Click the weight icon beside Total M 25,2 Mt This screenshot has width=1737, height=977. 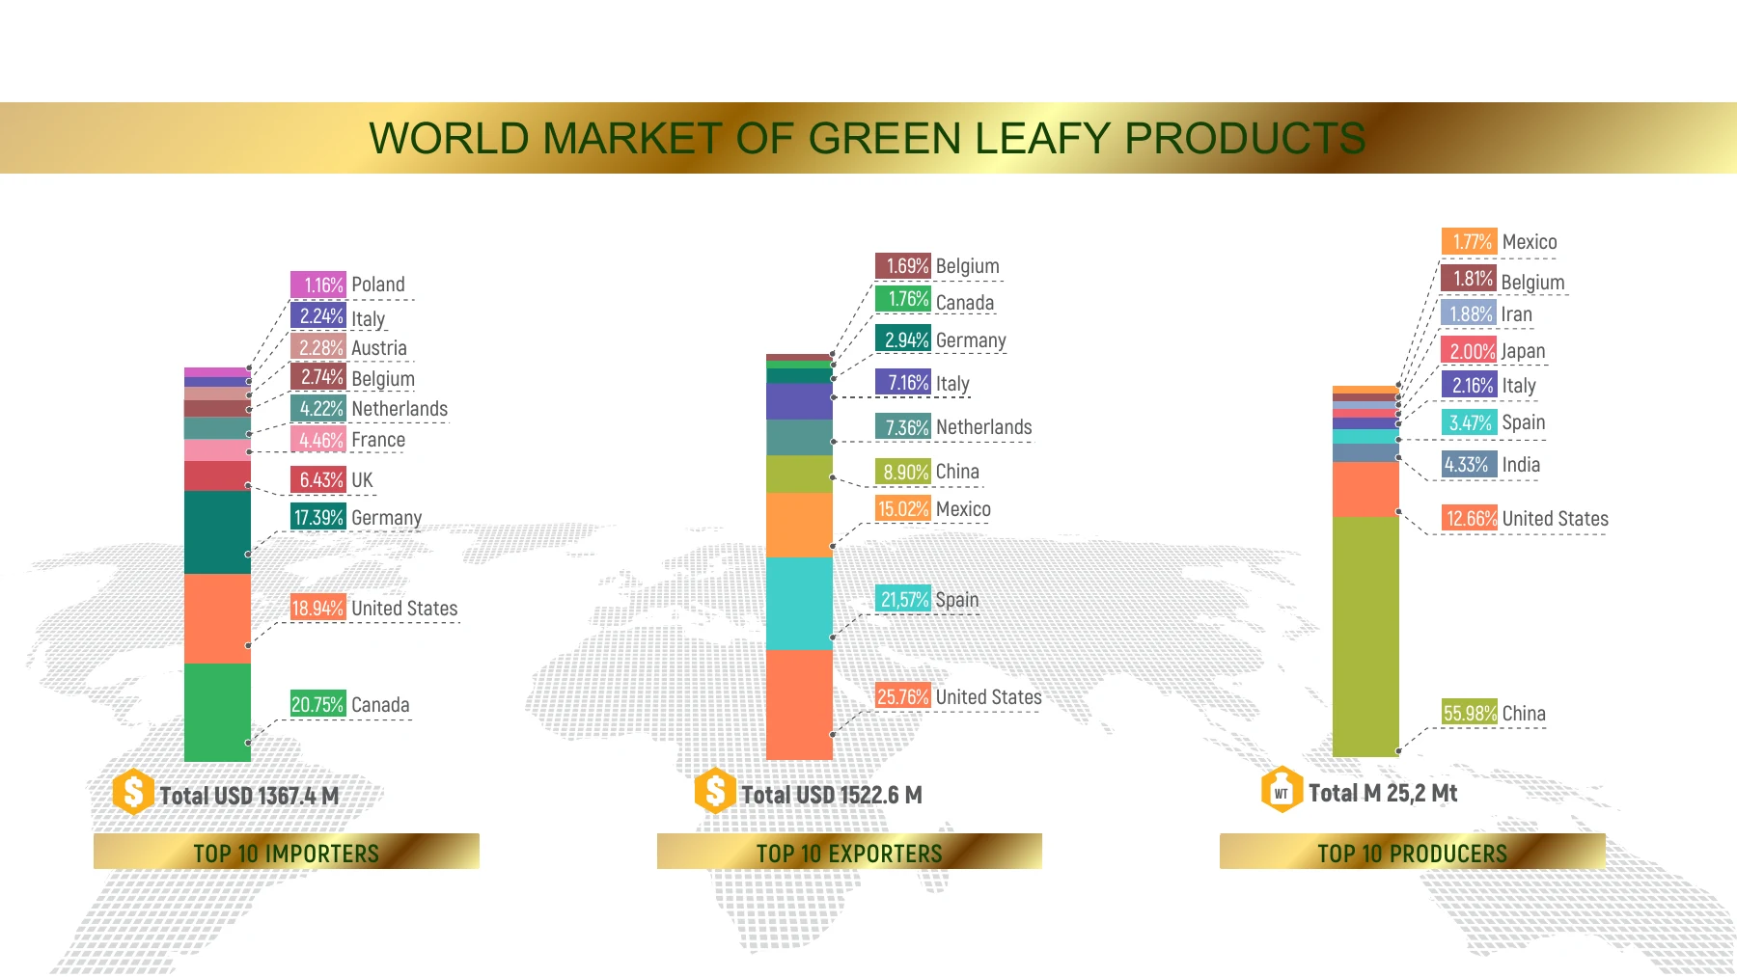coord(1282,790)
